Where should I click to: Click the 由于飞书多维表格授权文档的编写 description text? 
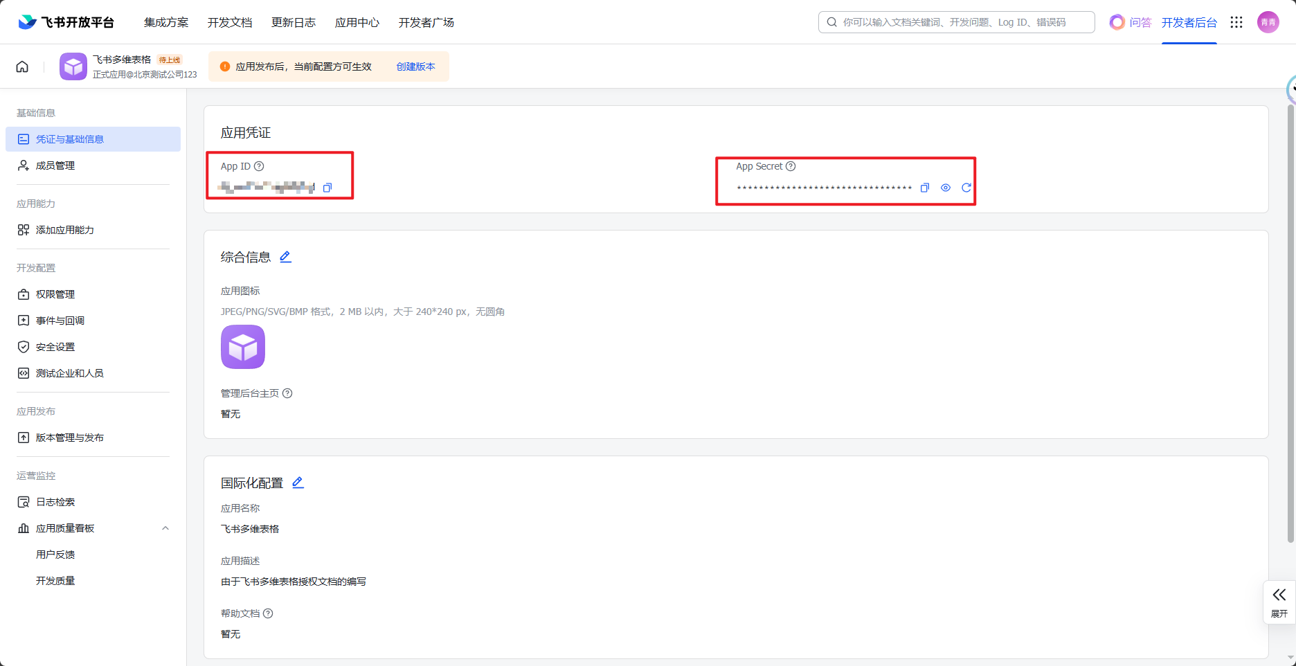pos(294,582)
